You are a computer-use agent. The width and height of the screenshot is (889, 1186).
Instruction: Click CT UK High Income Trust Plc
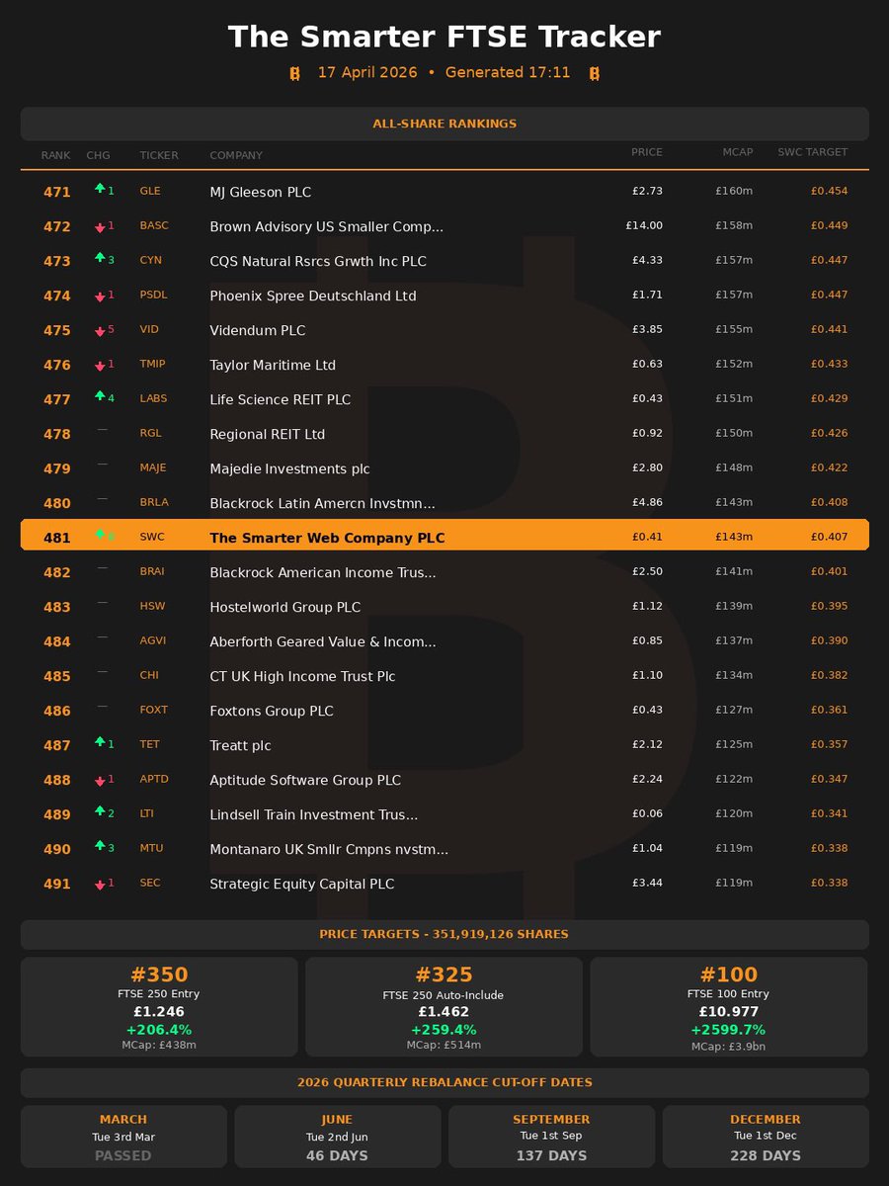[x=302, y=677]
